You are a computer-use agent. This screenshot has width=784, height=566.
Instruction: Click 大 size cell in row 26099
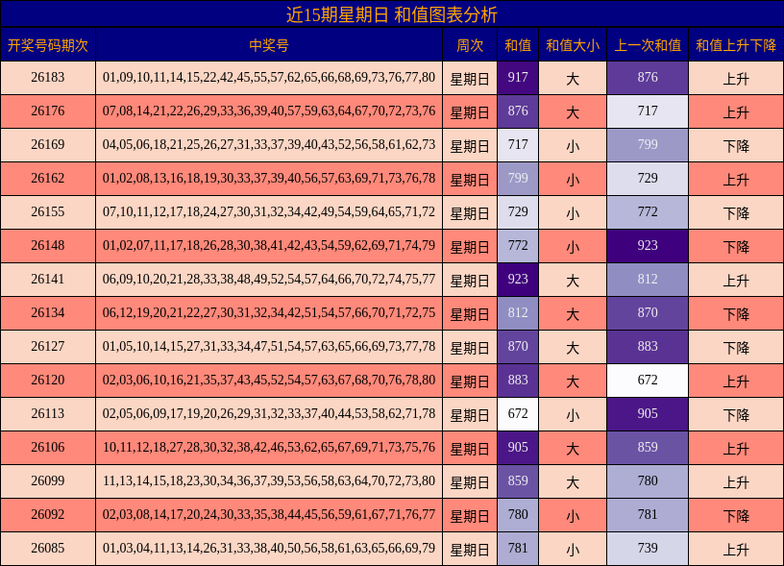[x=573, y=481]
